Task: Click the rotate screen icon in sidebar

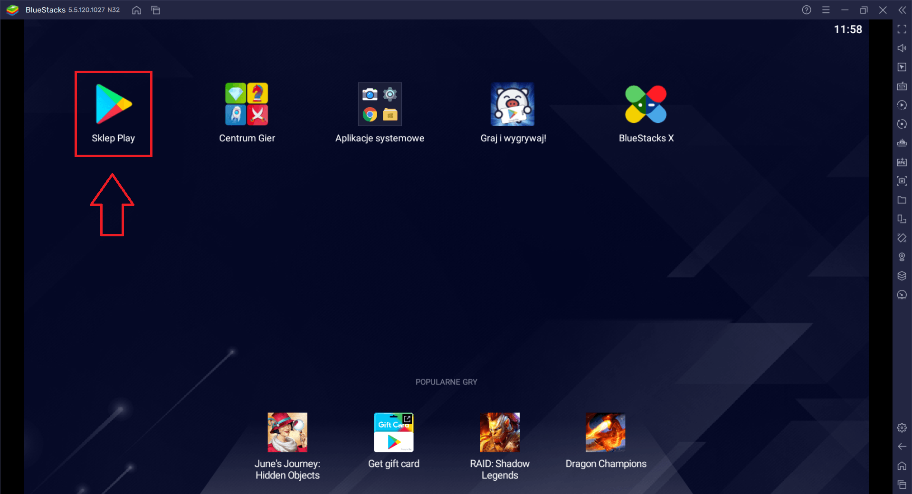Action: (x=902, y=219)
